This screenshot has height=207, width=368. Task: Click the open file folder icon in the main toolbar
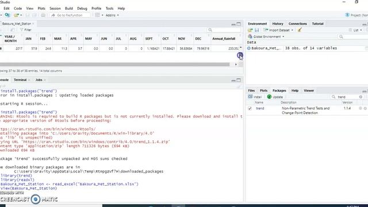pos(16,15)
